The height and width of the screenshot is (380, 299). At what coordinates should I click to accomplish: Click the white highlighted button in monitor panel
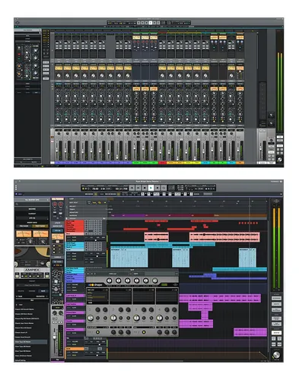(x=276, y=333)
